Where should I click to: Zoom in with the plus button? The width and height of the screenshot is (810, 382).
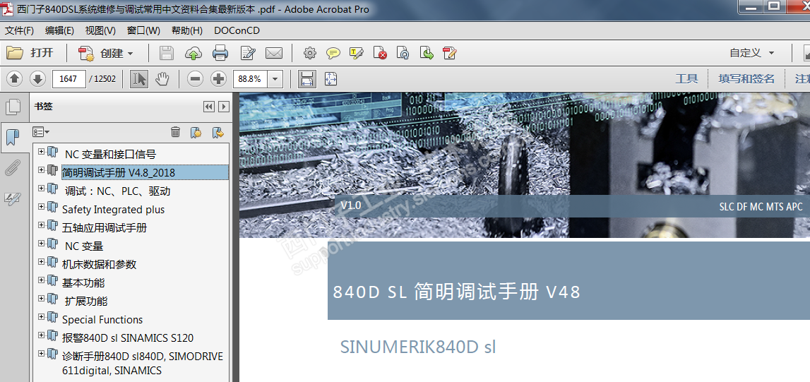[x=219, y=79]
